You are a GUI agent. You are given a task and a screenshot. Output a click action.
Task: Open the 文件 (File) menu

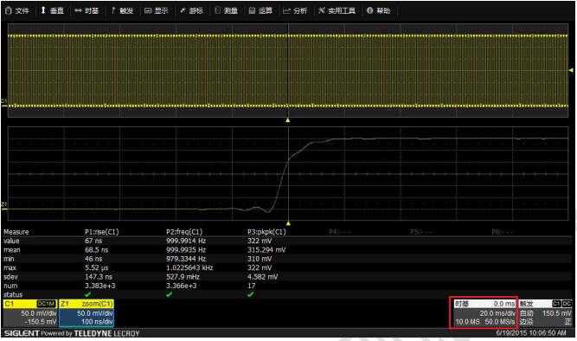[x=17, y=10]
